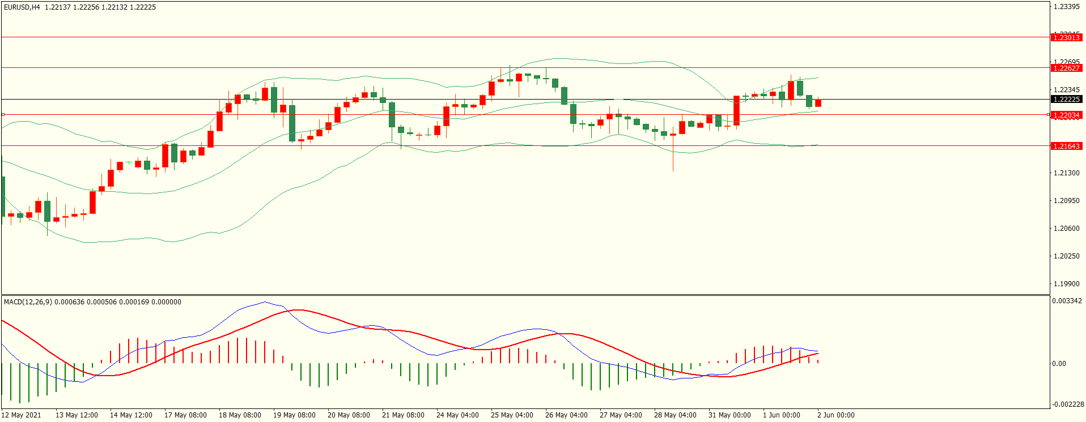Click the 25 May 04:00 time label
Viewport: 1086px width, 422px height.
point(512,415)
